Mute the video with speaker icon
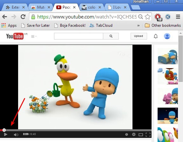183x142 pixels. 16,135
